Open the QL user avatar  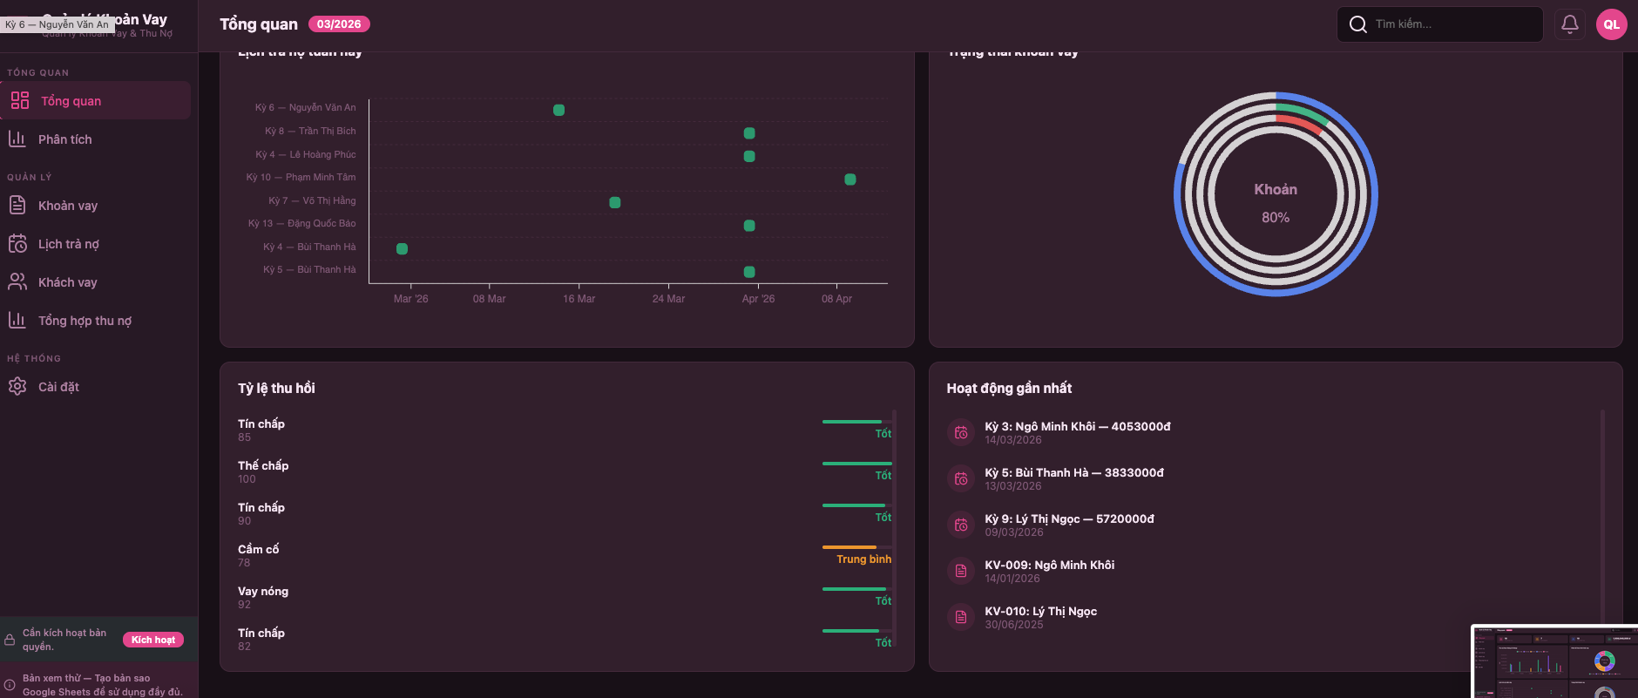(1611, 24)
